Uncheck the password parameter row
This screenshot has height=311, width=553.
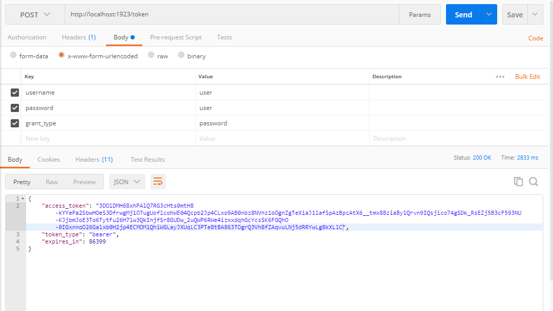(x=15, y=108)
